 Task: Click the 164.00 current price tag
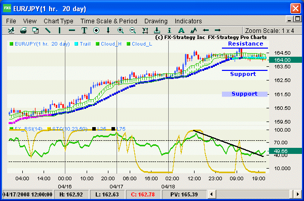pos(285,60)
